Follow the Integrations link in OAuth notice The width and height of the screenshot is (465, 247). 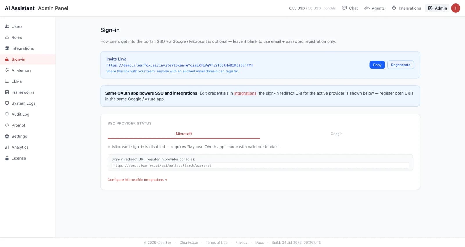coord(245,93)
